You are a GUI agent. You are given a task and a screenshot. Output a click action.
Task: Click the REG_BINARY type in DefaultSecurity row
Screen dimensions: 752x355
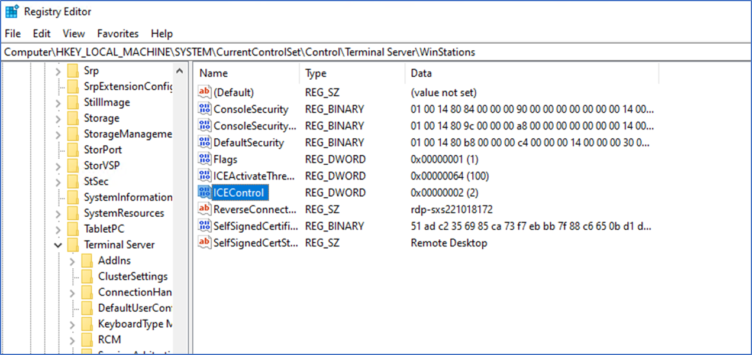(334, 142)
